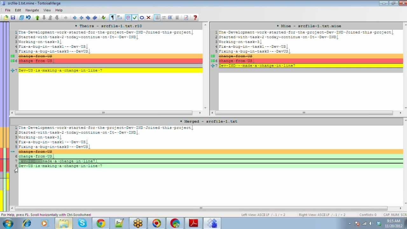Open the Navigate menu

click(32, 10)
